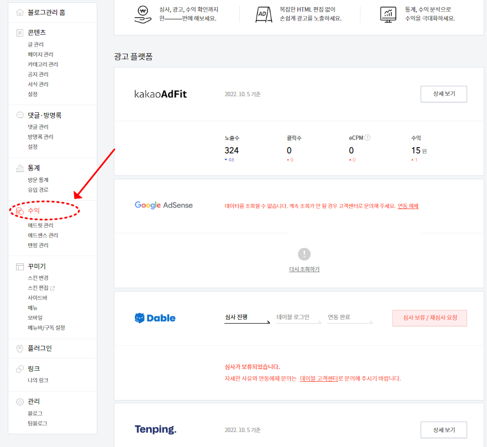Click the AD signboard icon

[x=264, y=14]
